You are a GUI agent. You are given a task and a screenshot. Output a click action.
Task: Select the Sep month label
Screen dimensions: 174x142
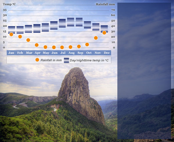(x=80, y=53)
